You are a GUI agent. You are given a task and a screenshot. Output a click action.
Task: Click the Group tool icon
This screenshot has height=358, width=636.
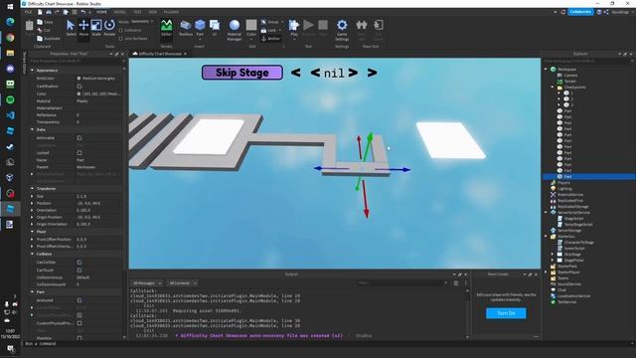pyautogui.click(x=263, y=22)
